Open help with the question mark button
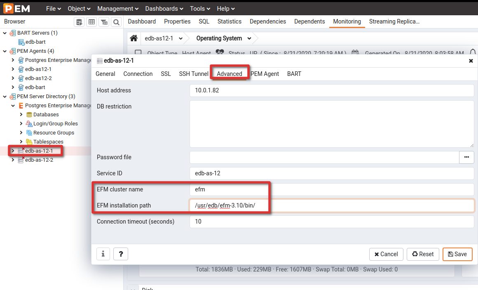Viewport: 478px width, 290px height. coord(121,254)
